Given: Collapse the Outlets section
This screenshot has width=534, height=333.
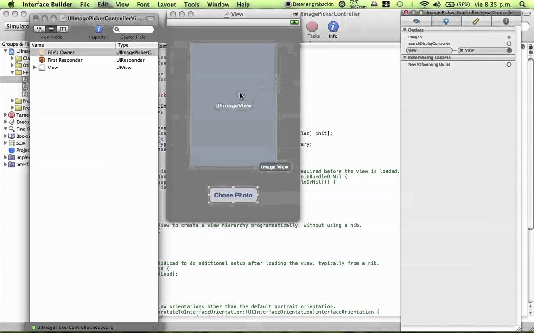Looking at the screenshot, I should pyautogui.click(x=405, y=30).
